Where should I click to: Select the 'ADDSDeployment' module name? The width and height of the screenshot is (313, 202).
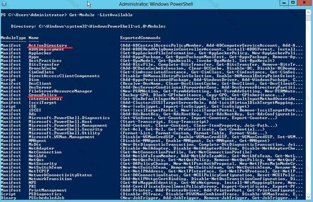coord(46,49)
